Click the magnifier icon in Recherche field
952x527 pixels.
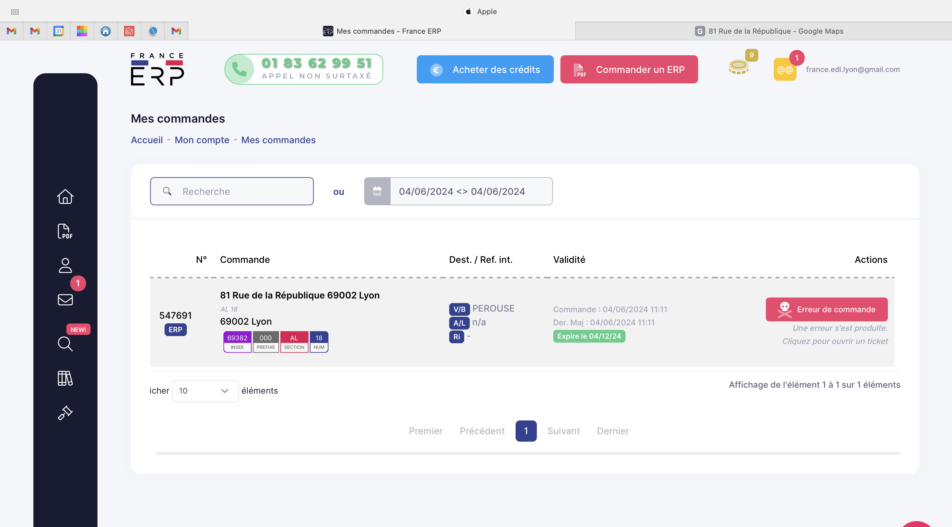pyautogui.click(x=167, y=191)
